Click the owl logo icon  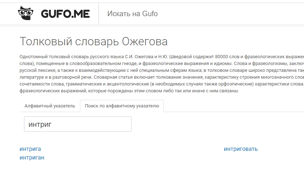click(25, 13)
